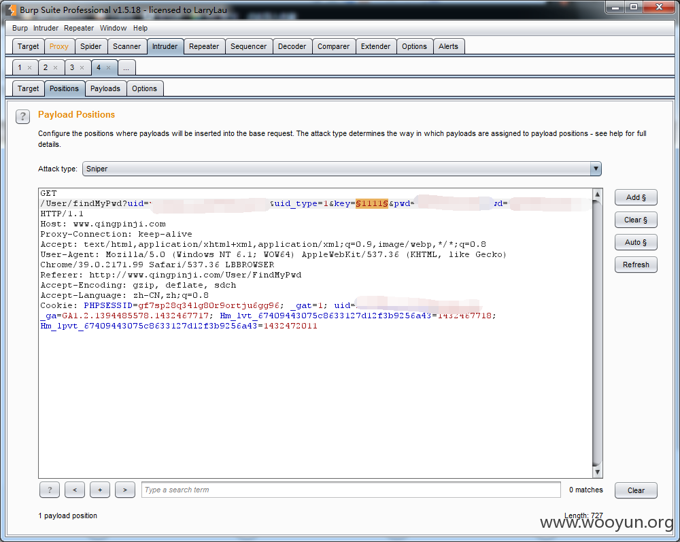
Task: Open a new Intruder tab with ellipsis
Action: [126, 67]
